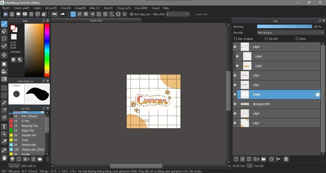The height and width of the screenshot is (173, 326).
Task: Select the Bucket fill tool
Action: pos(4,72)
